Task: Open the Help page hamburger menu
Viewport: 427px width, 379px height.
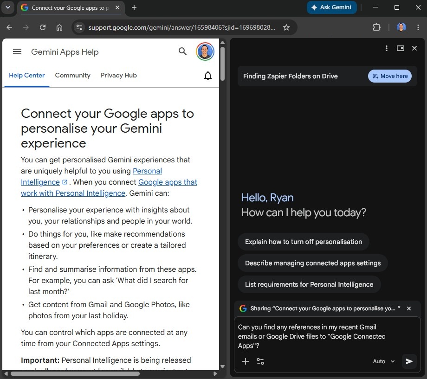Action: 17,51
